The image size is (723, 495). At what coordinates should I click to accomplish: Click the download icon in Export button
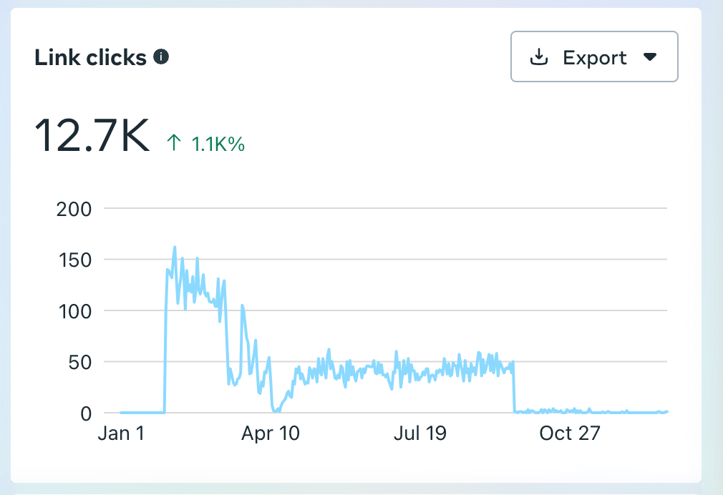tap(538, 57)
